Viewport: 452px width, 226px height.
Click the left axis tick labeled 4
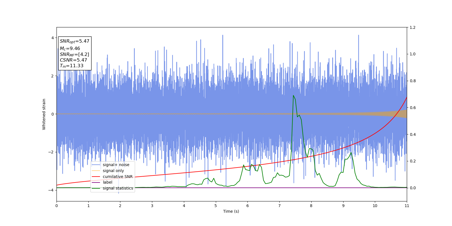(x=52, y=38)
